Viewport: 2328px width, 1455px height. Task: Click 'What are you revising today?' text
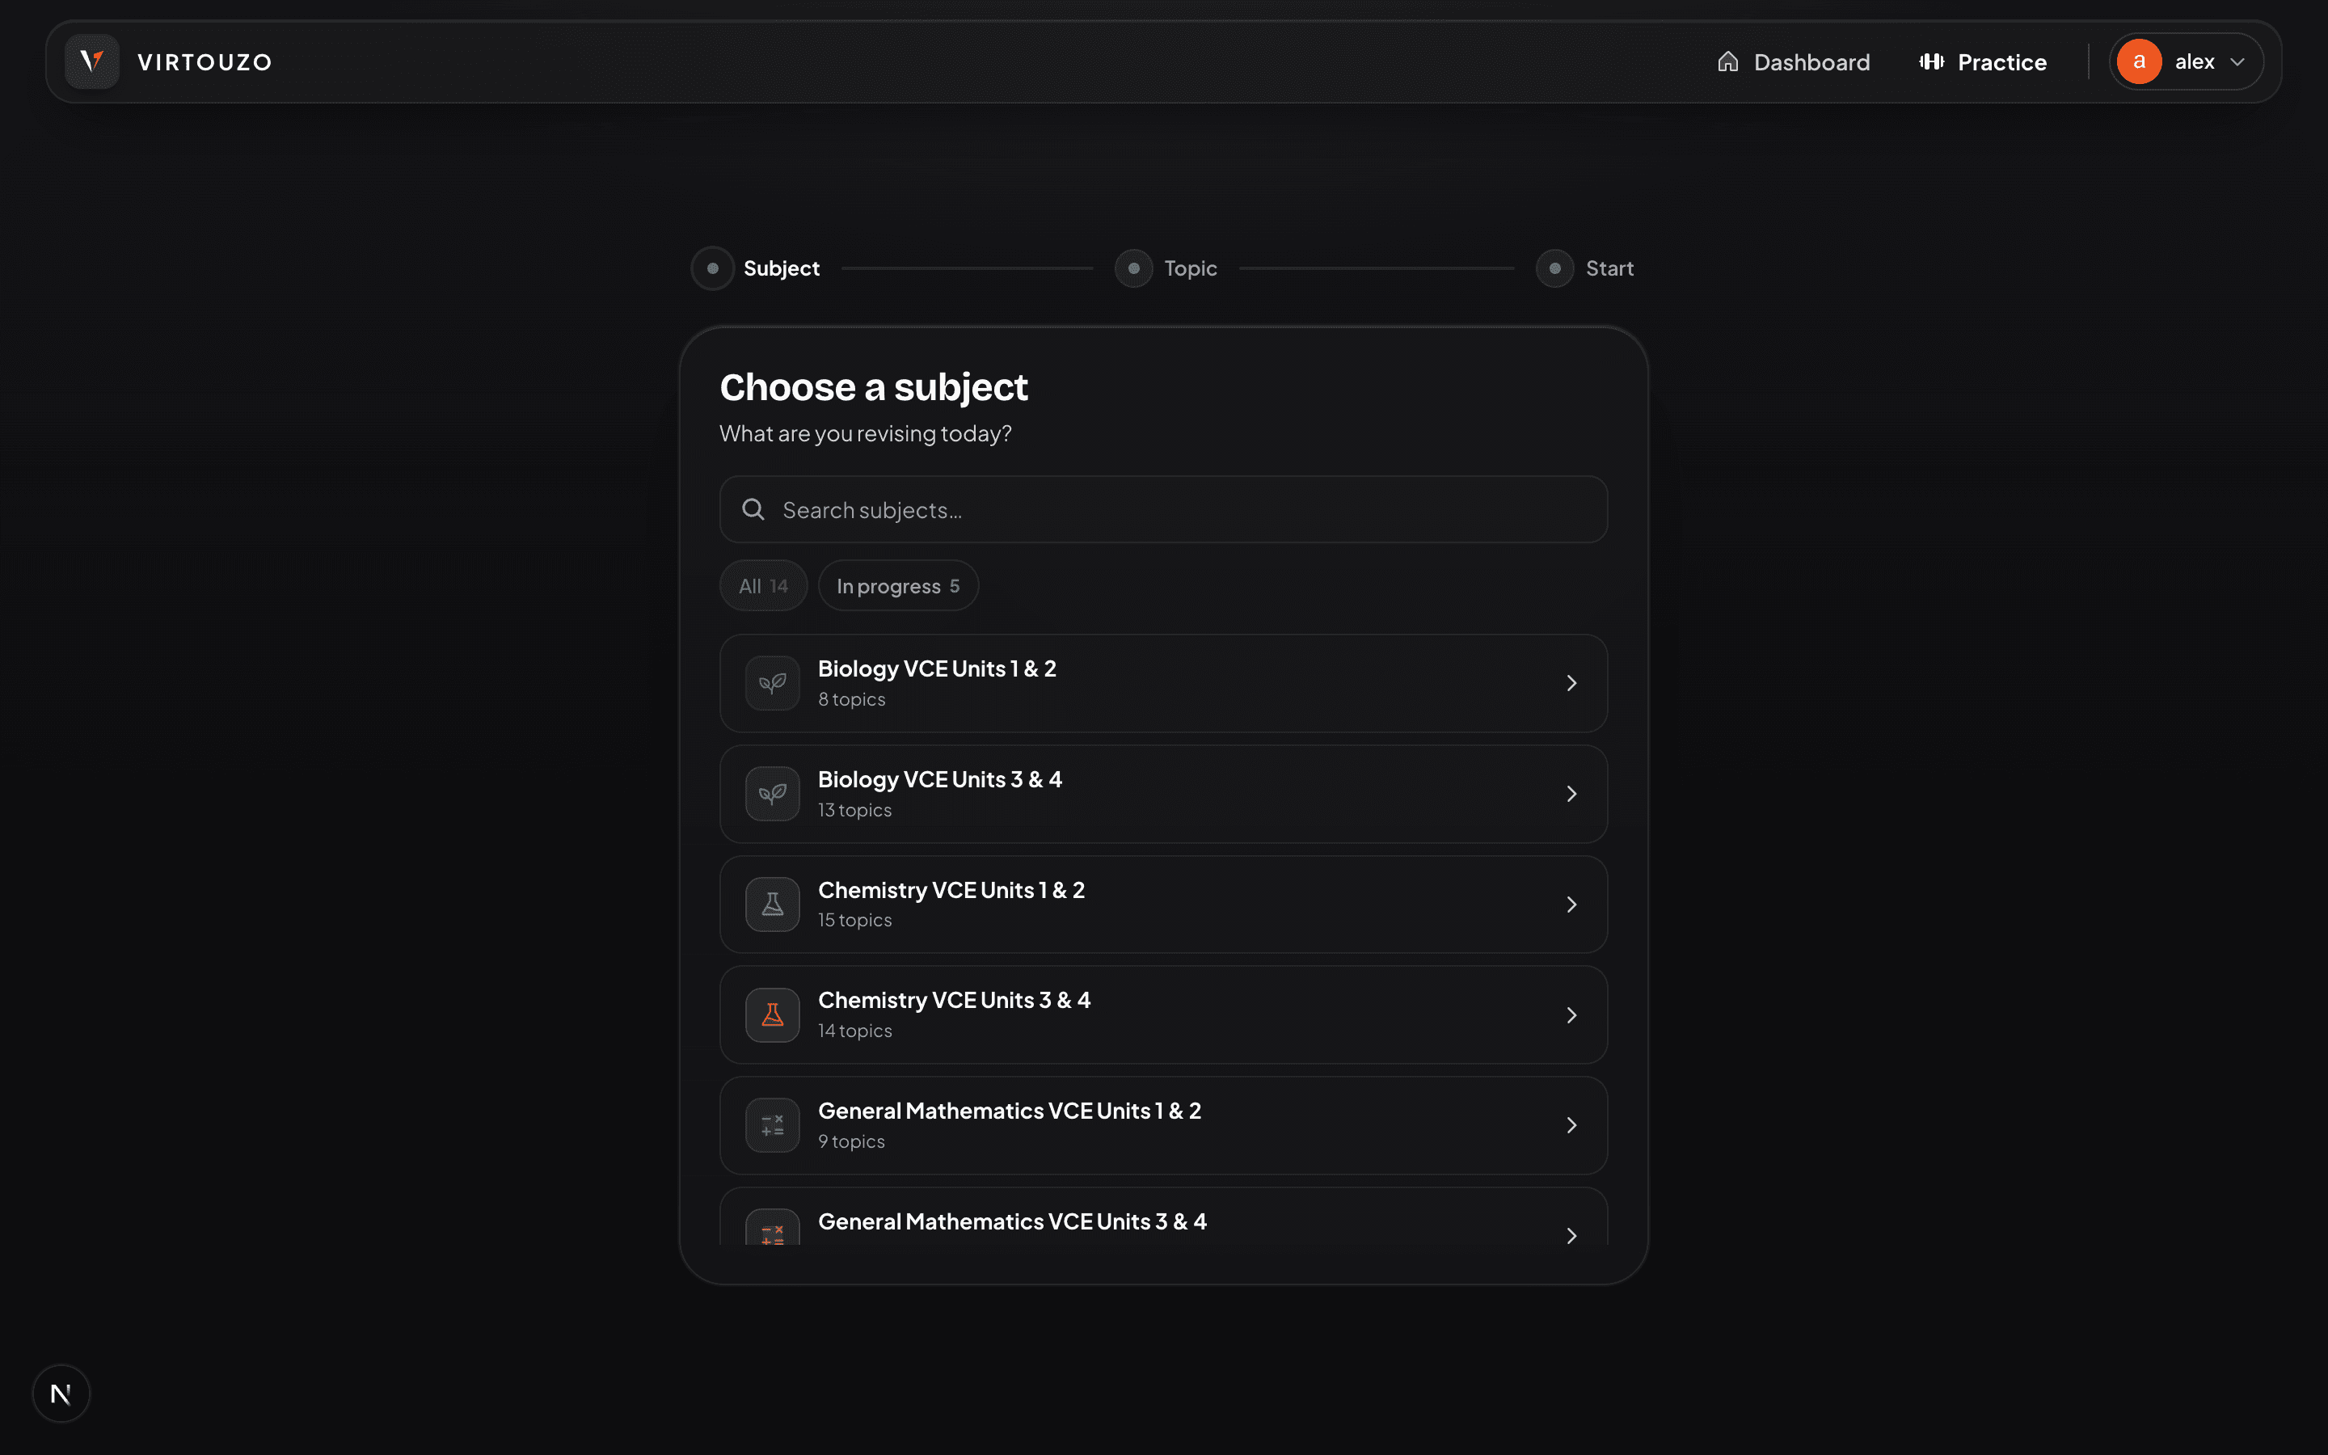[x=865, y=434]
